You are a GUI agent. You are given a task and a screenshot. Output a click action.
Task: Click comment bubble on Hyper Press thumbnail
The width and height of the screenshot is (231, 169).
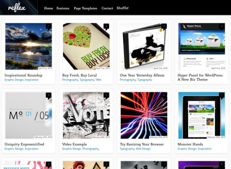[222, 27]
